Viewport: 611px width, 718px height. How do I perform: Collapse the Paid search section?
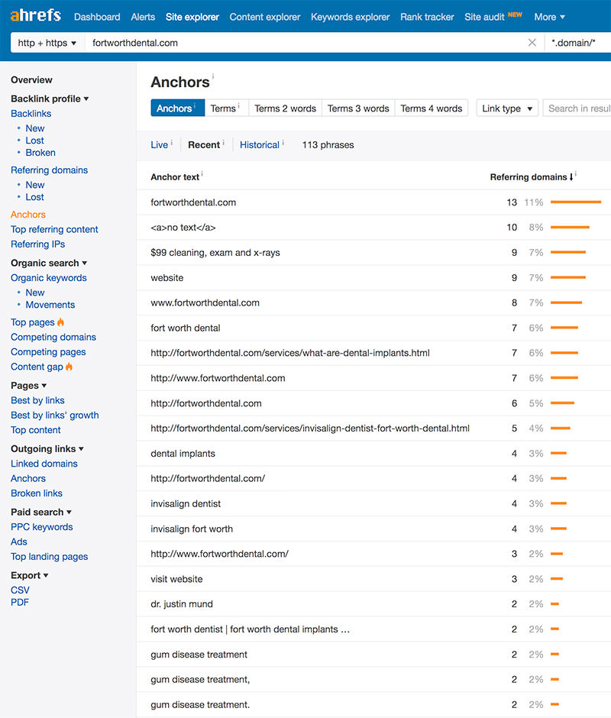(x=40, y=512)
